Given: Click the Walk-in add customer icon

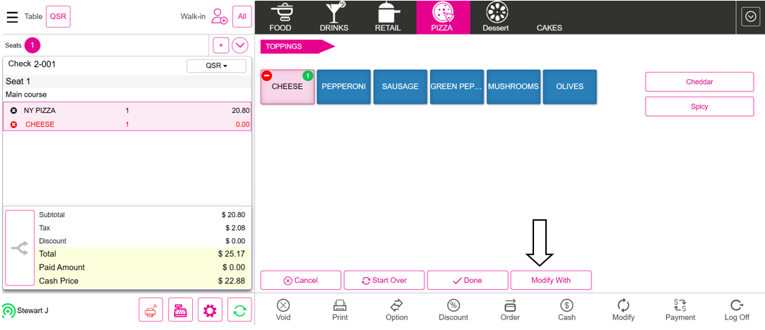Looking at the screenshot, I should [x=219, y=16].
